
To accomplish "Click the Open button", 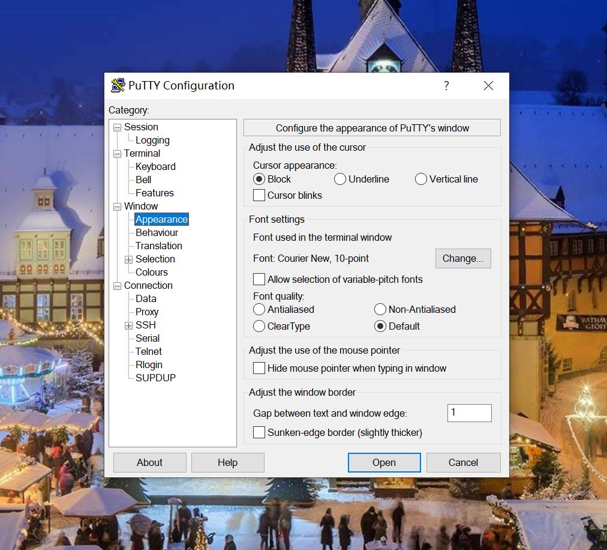I will pos(384,462).
